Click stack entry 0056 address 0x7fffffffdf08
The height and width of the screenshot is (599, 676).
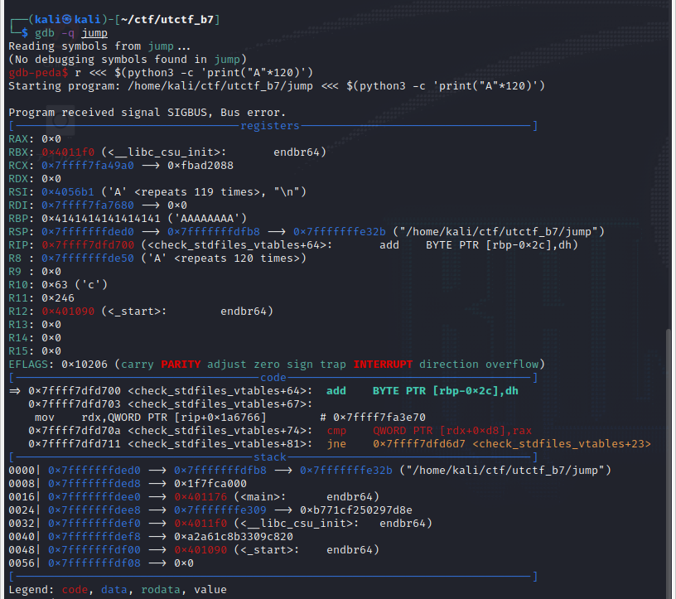coord(94,563)
